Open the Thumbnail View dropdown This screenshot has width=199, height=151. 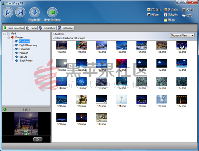point(182,36)
